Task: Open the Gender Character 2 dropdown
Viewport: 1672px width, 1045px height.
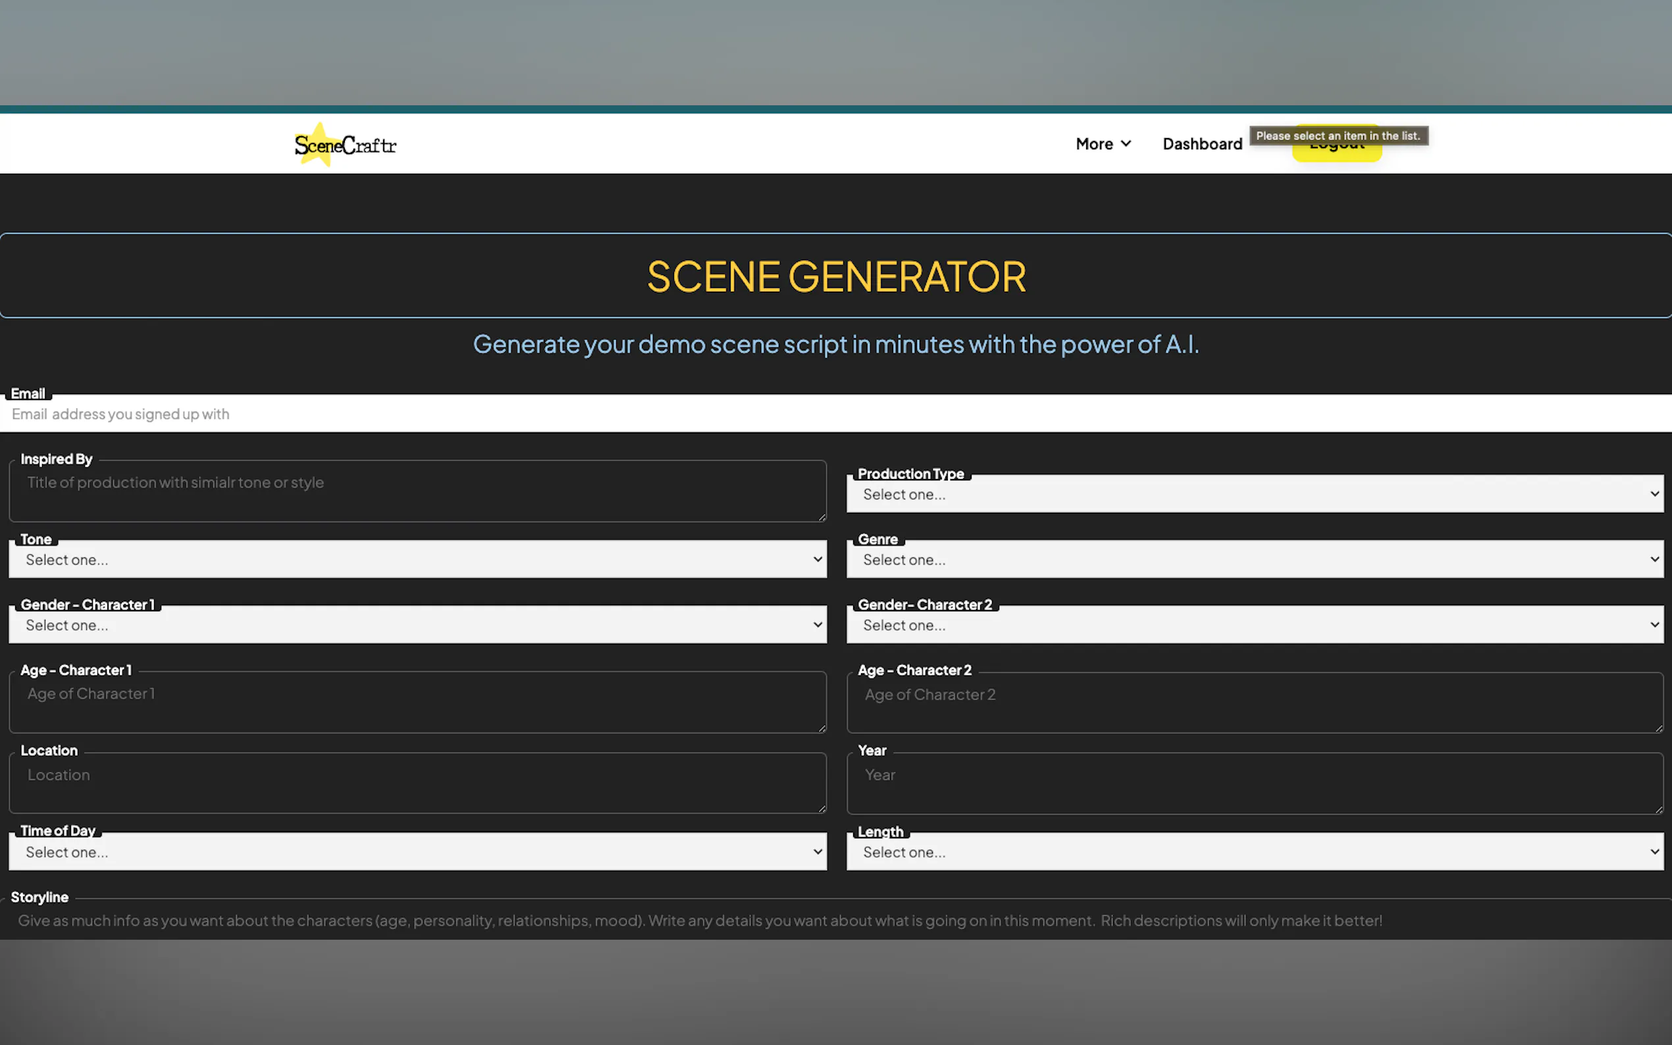Action: pos(1254,624)
